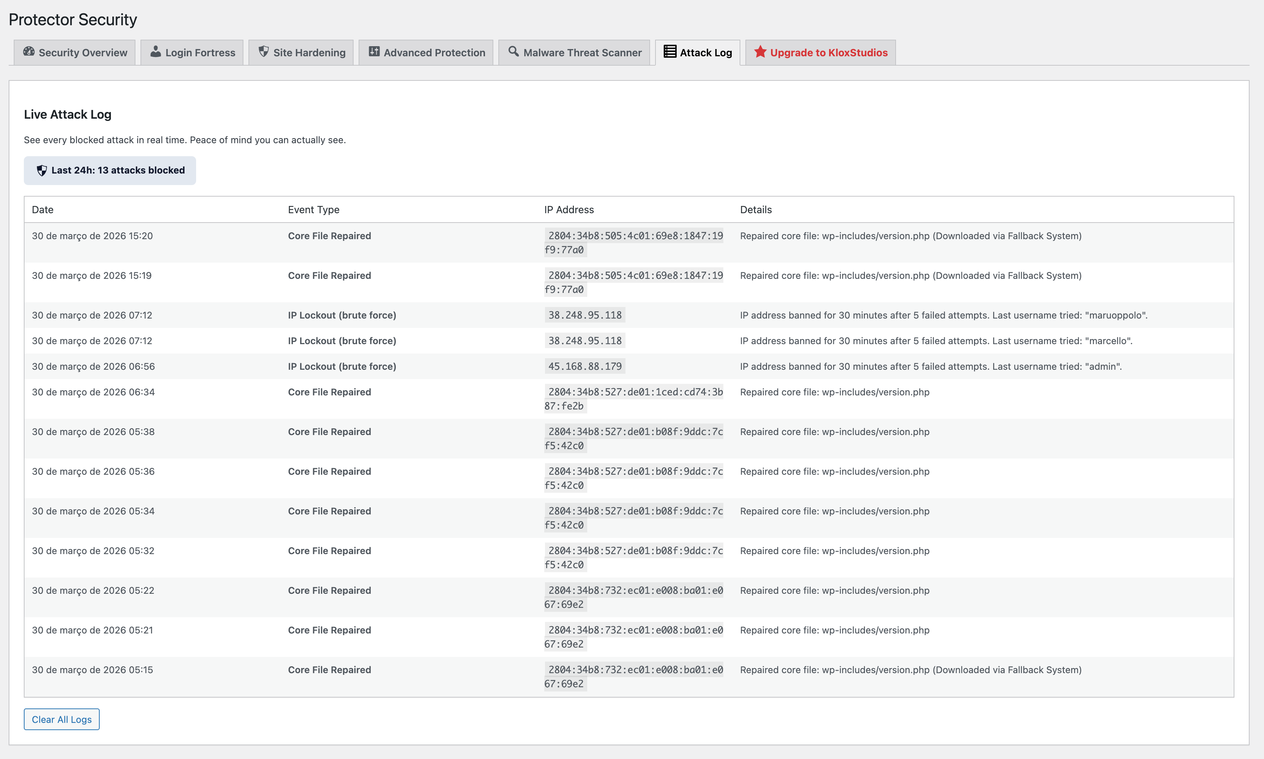This screenshot has height=759, width=1264.
Task: Click the Site Hardening shield icon
Action: 264,52
